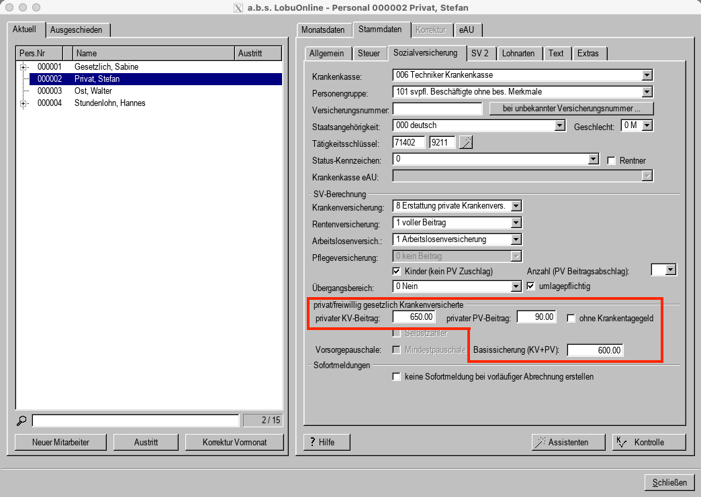Expand tree node for Stundenlohn, Hannes
This screenshot has height=497, width=701.
tap(24, 103)
